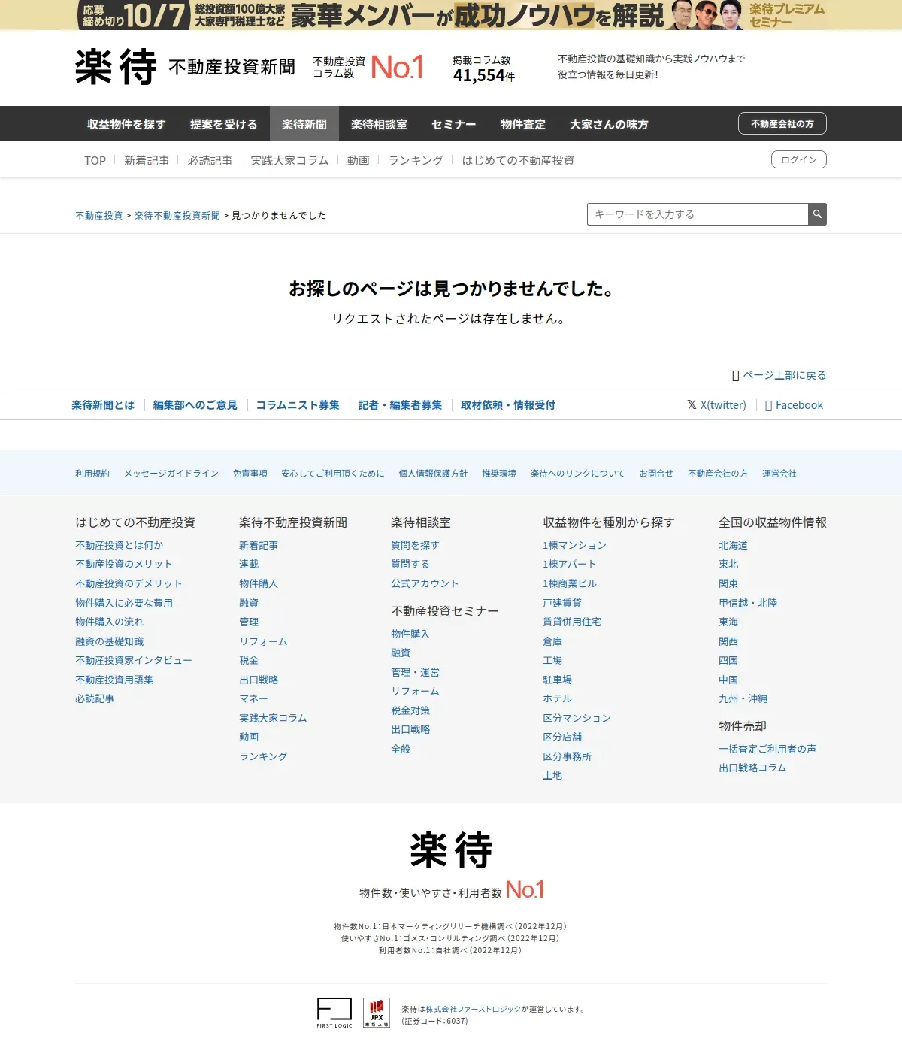Open 個人情報保護方針 footer link
The width and height of the screenshot is (902, 1060).
click(x=433, y=474)
